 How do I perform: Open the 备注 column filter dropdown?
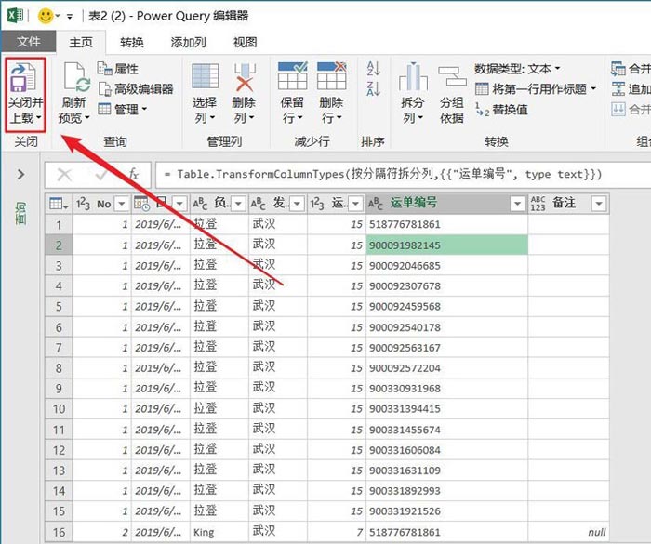click(599, 204)
